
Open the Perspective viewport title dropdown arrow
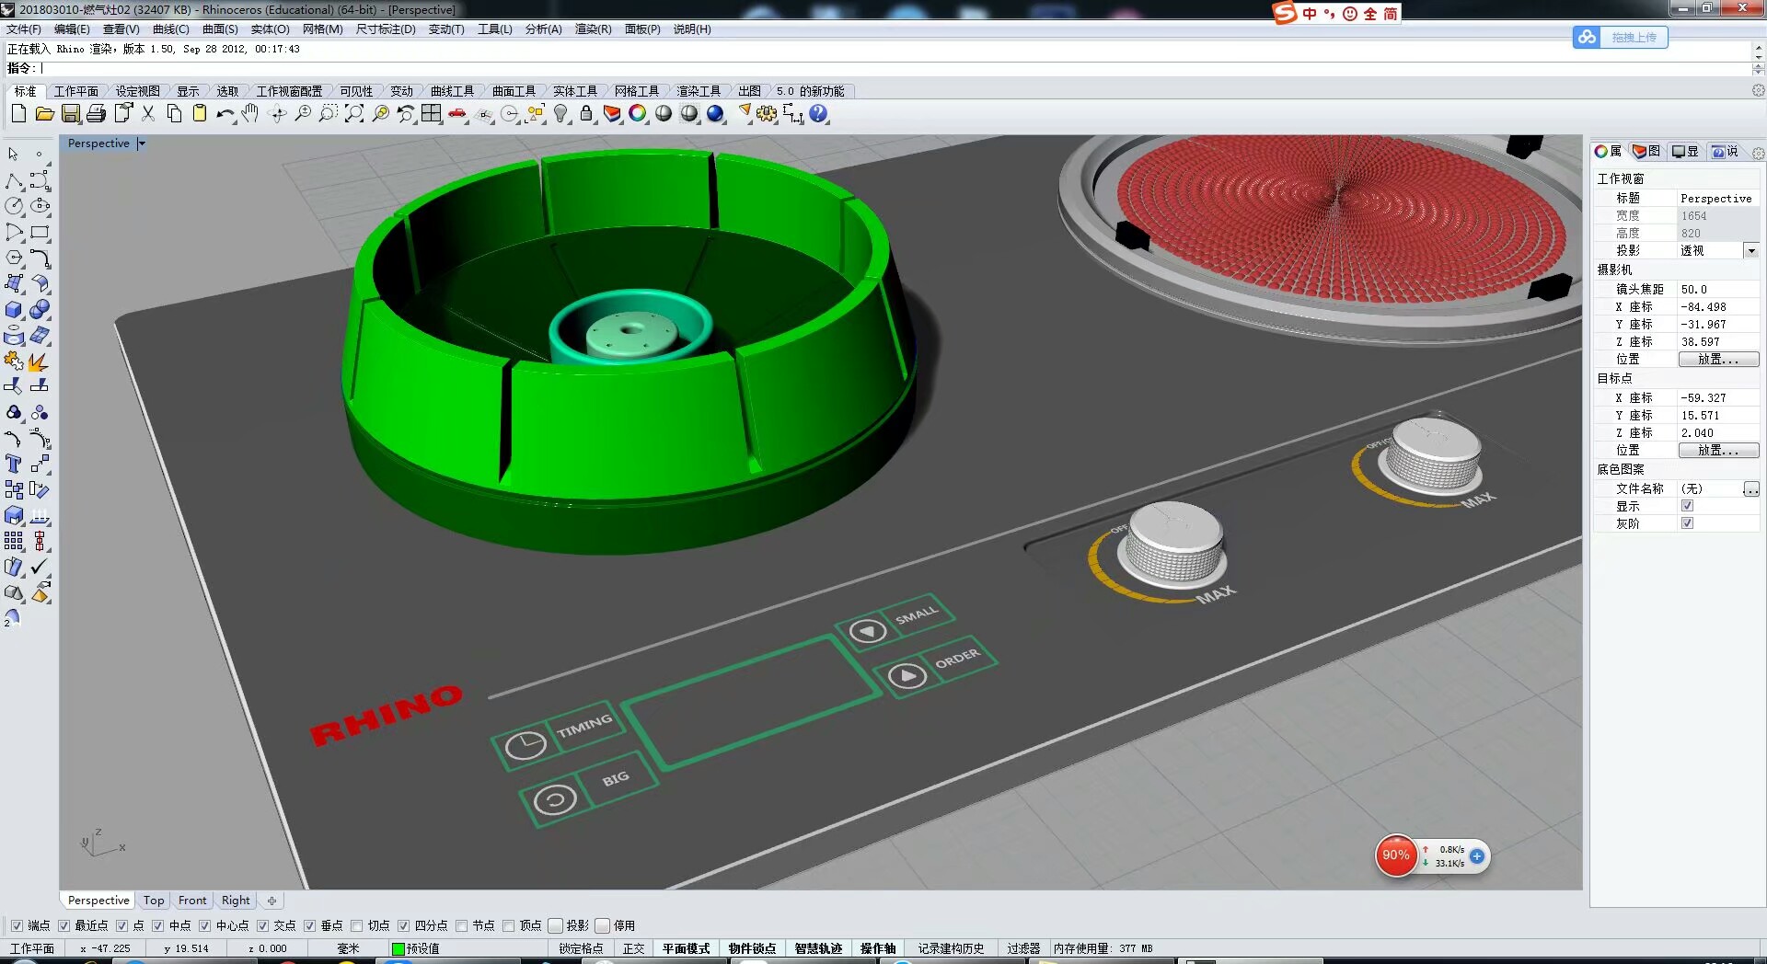click(x=142, y=143)
